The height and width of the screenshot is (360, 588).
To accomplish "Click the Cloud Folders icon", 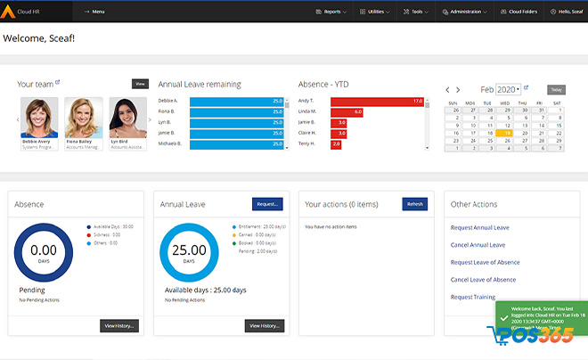I will tap(503, 12).
